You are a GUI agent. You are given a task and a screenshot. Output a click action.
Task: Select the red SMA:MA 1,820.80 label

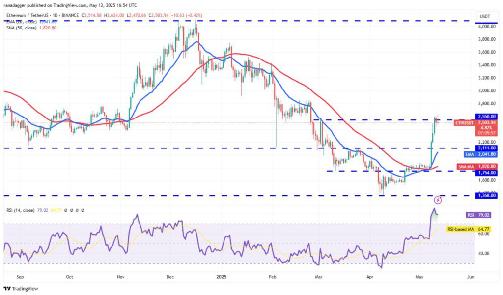(x=477, y=167)
